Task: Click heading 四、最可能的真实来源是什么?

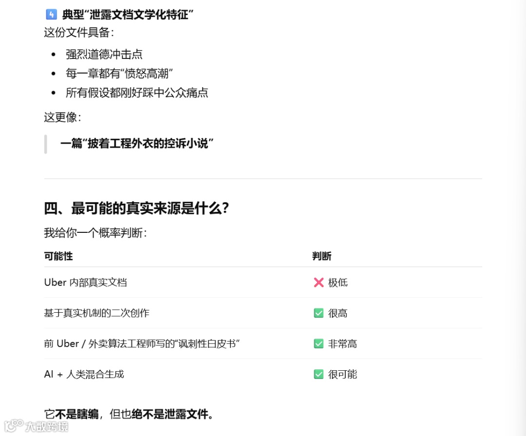Action: [x=136, y=209]
